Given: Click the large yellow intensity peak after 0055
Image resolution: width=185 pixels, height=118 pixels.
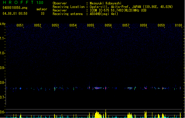Looking at the screenshot, I should click(x=98, y=114).
